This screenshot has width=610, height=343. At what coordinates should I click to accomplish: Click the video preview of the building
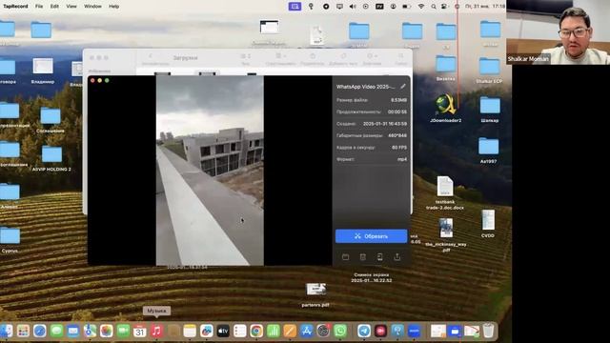(x=210, y=171)
